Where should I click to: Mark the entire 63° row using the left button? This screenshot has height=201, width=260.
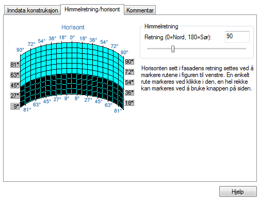pyautogui.click(x=15, y=75)
